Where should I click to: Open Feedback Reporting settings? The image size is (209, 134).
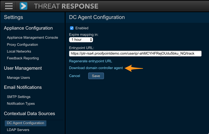click(23, 58)
